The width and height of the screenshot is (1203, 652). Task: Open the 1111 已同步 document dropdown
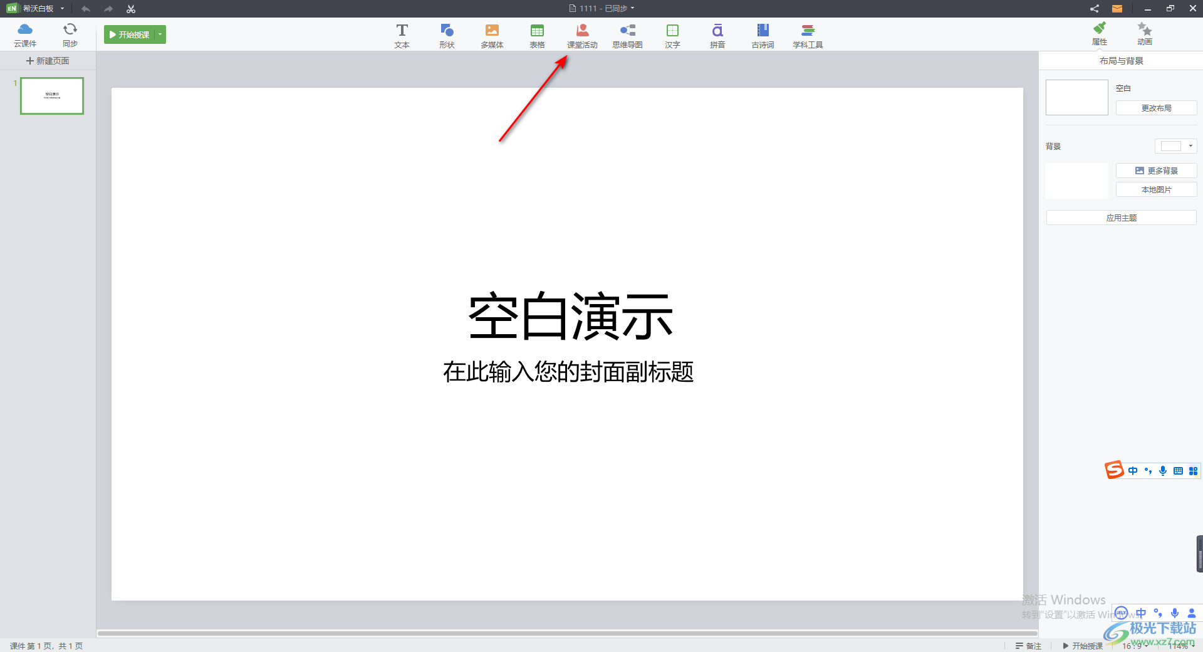[601, 9]
